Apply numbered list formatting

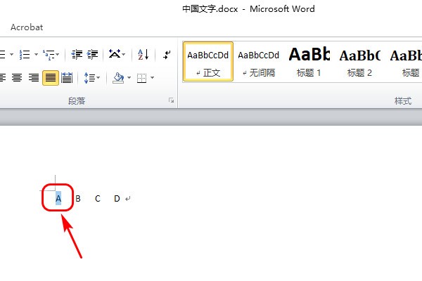pos(25,55)
